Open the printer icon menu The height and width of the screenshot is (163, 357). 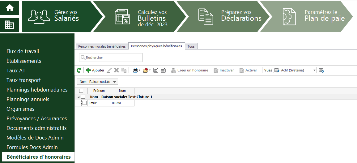click(x=137, y=71)
